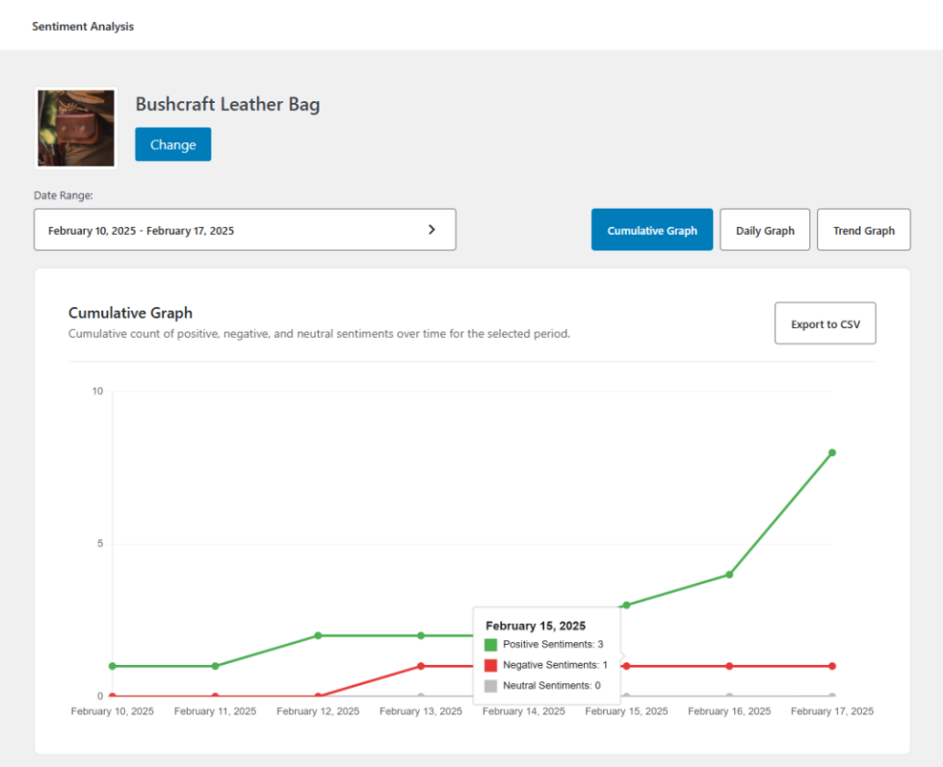Select green positive data point for February 17
Viewport: 943px width, 767px height.
point(832,452)
